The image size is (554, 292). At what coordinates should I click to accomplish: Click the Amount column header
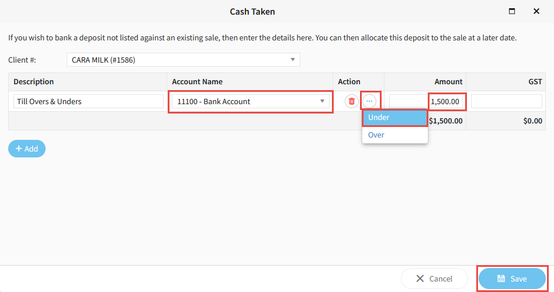[448, 82]
